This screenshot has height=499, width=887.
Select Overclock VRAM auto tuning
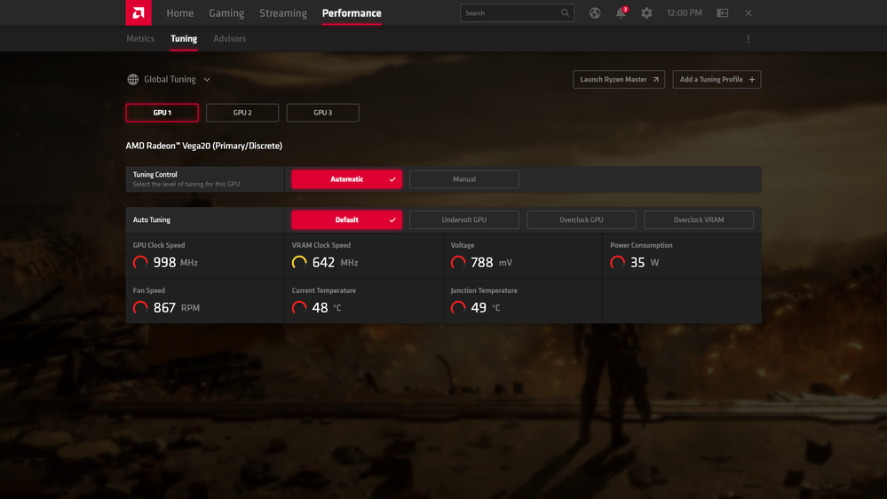point(699,220)
